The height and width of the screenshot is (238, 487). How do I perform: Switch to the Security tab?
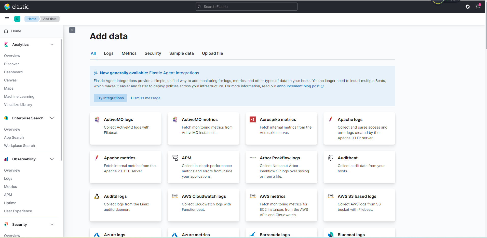pos(153,53)
